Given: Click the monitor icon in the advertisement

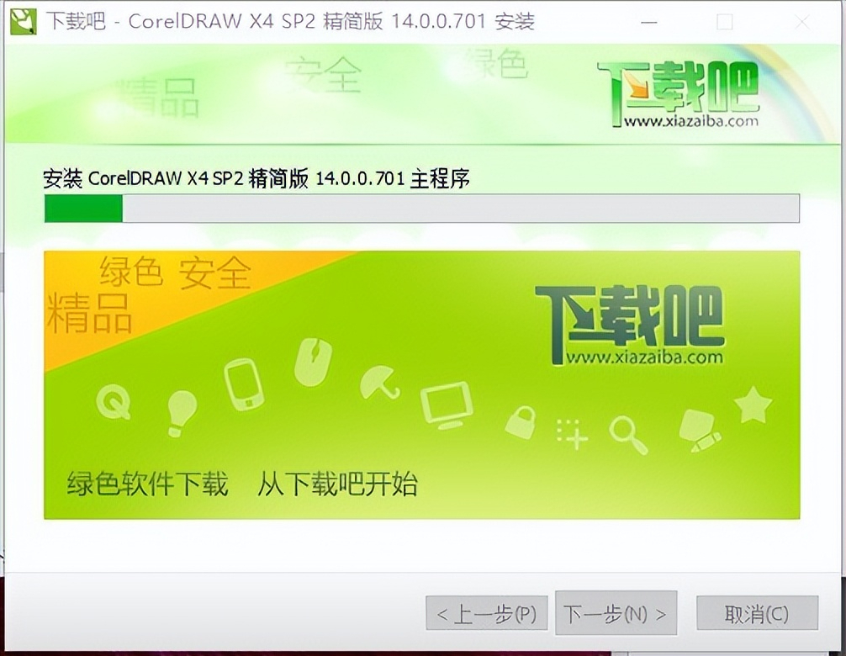Looking at the screenshot, I should click(x=447, y=405).
